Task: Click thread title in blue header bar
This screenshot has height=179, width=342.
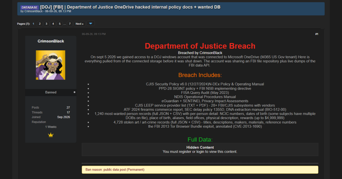Action: 130,7
